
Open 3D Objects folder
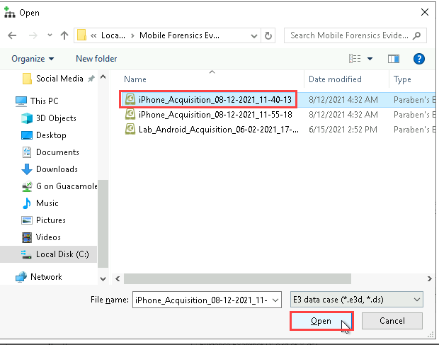[56, 118]
